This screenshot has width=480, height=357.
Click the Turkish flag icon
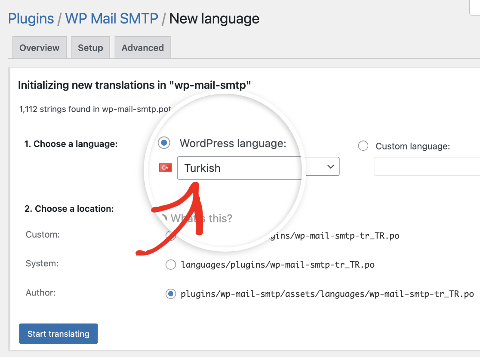165,168
